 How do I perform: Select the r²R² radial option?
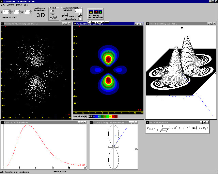[x=51, y=18]
